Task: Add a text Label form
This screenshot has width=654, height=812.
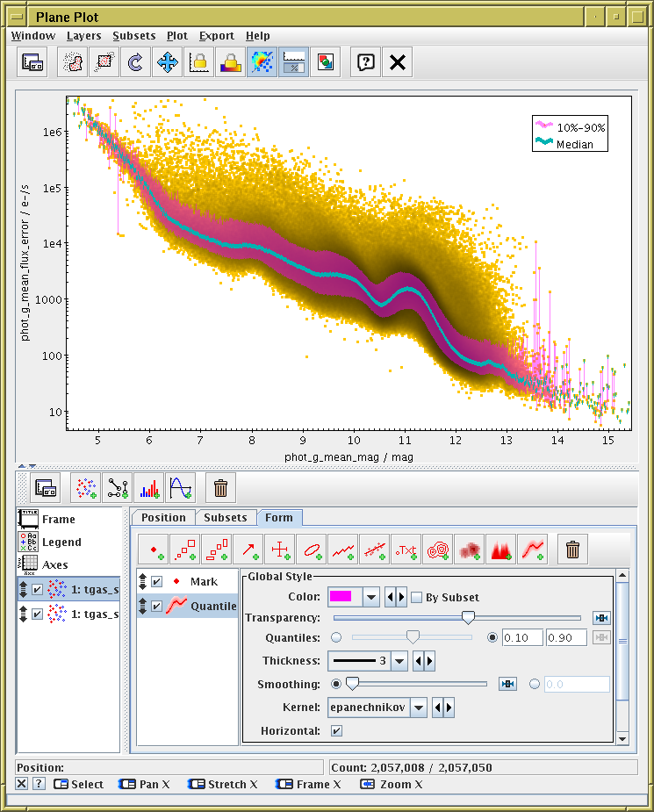Action: (x=406, y=550)
